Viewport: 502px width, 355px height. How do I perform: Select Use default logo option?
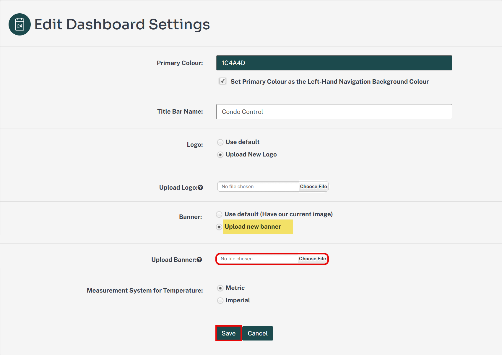(x=220, y=142)
